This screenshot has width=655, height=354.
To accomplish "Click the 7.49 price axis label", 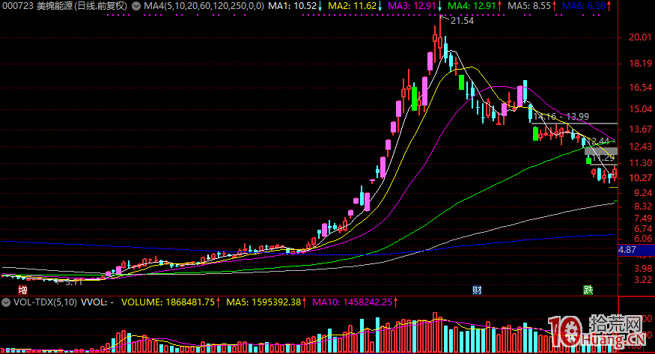I will click(643, 219).
